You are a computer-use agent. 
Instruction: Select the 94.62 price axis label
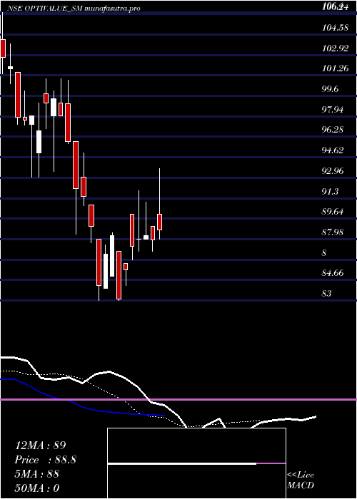[x=333, y=150]
